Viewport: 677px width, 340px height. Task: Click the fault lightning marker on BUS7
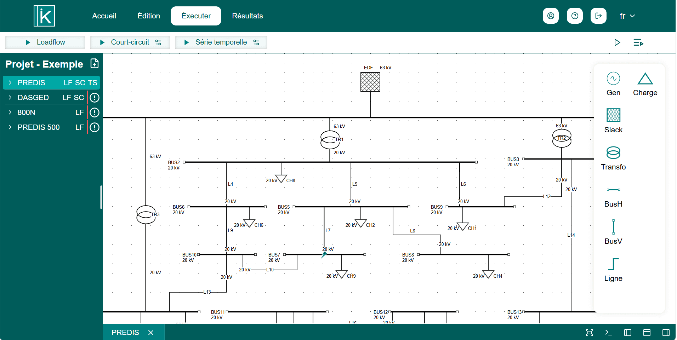(324, 255)
